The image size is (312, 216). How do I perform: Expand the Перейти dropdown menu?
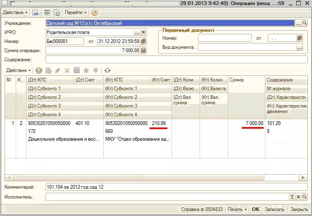(76, 12)
